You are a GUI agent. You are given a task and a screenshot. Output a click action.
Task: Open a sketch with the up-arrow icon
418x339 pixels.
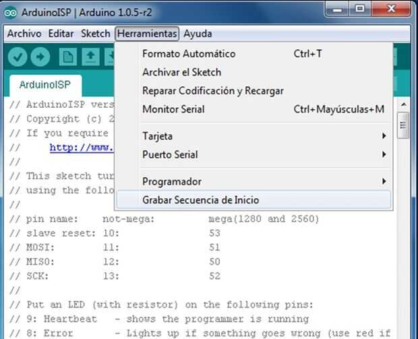tap(90, 57)
